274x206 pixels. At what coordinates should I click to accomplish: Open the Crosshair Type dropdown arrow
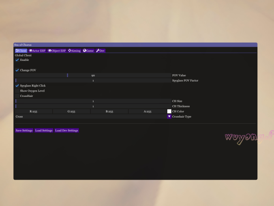[x=169, y=116]
